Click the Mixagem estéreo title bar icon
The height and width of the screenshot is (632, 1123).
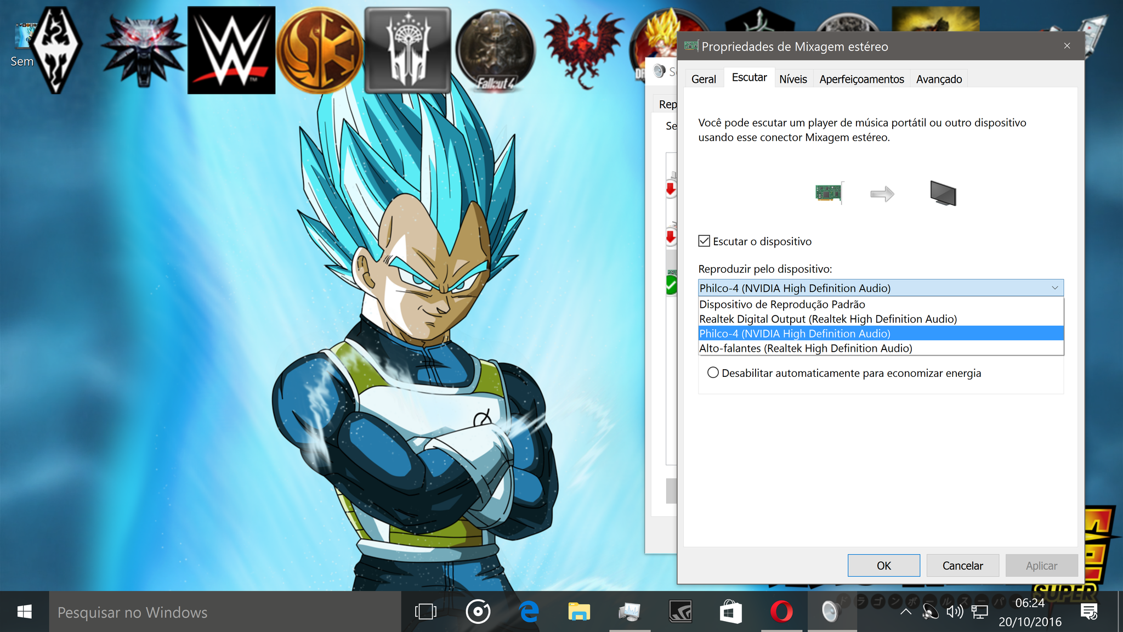[x=691, y=46]
